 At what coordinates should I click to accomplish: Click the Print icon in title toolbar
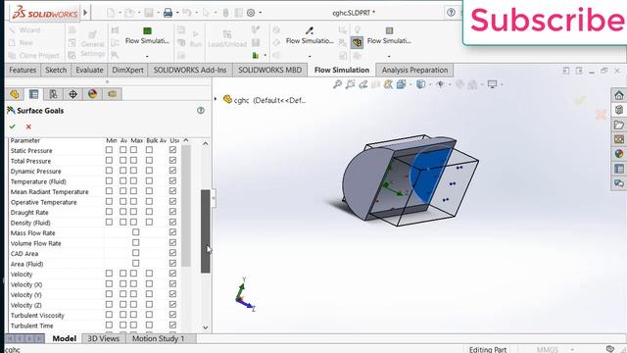point(168,13)
